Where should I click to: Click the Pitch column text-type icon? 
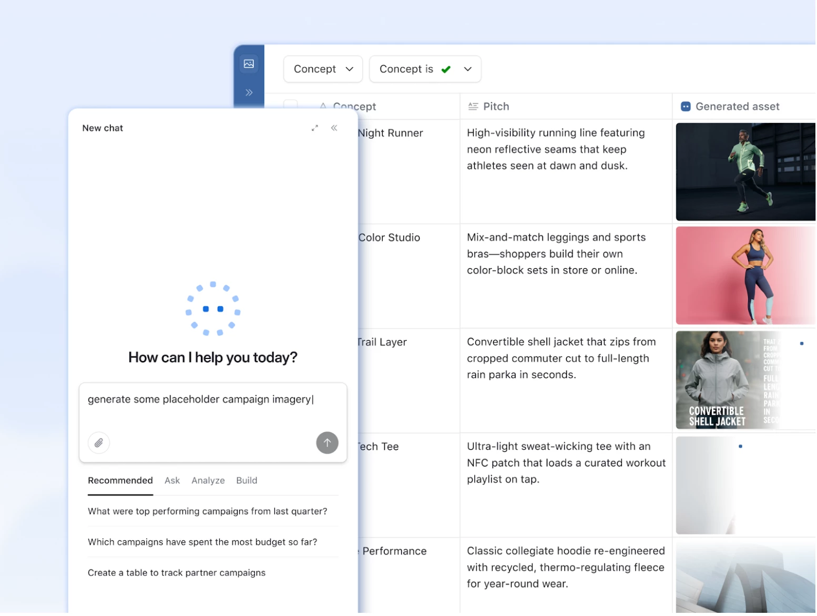coord(473,107)
